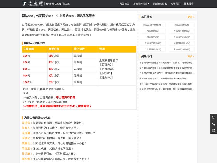Screen dimensions: 217x163
Task: Click the 4元/词/天 price cell
Action: pyautogui.click(x=60, y=69)
